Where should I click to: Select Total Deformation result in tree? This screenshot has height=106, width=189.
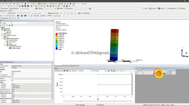pyautogui.click(x=16, y=48)
